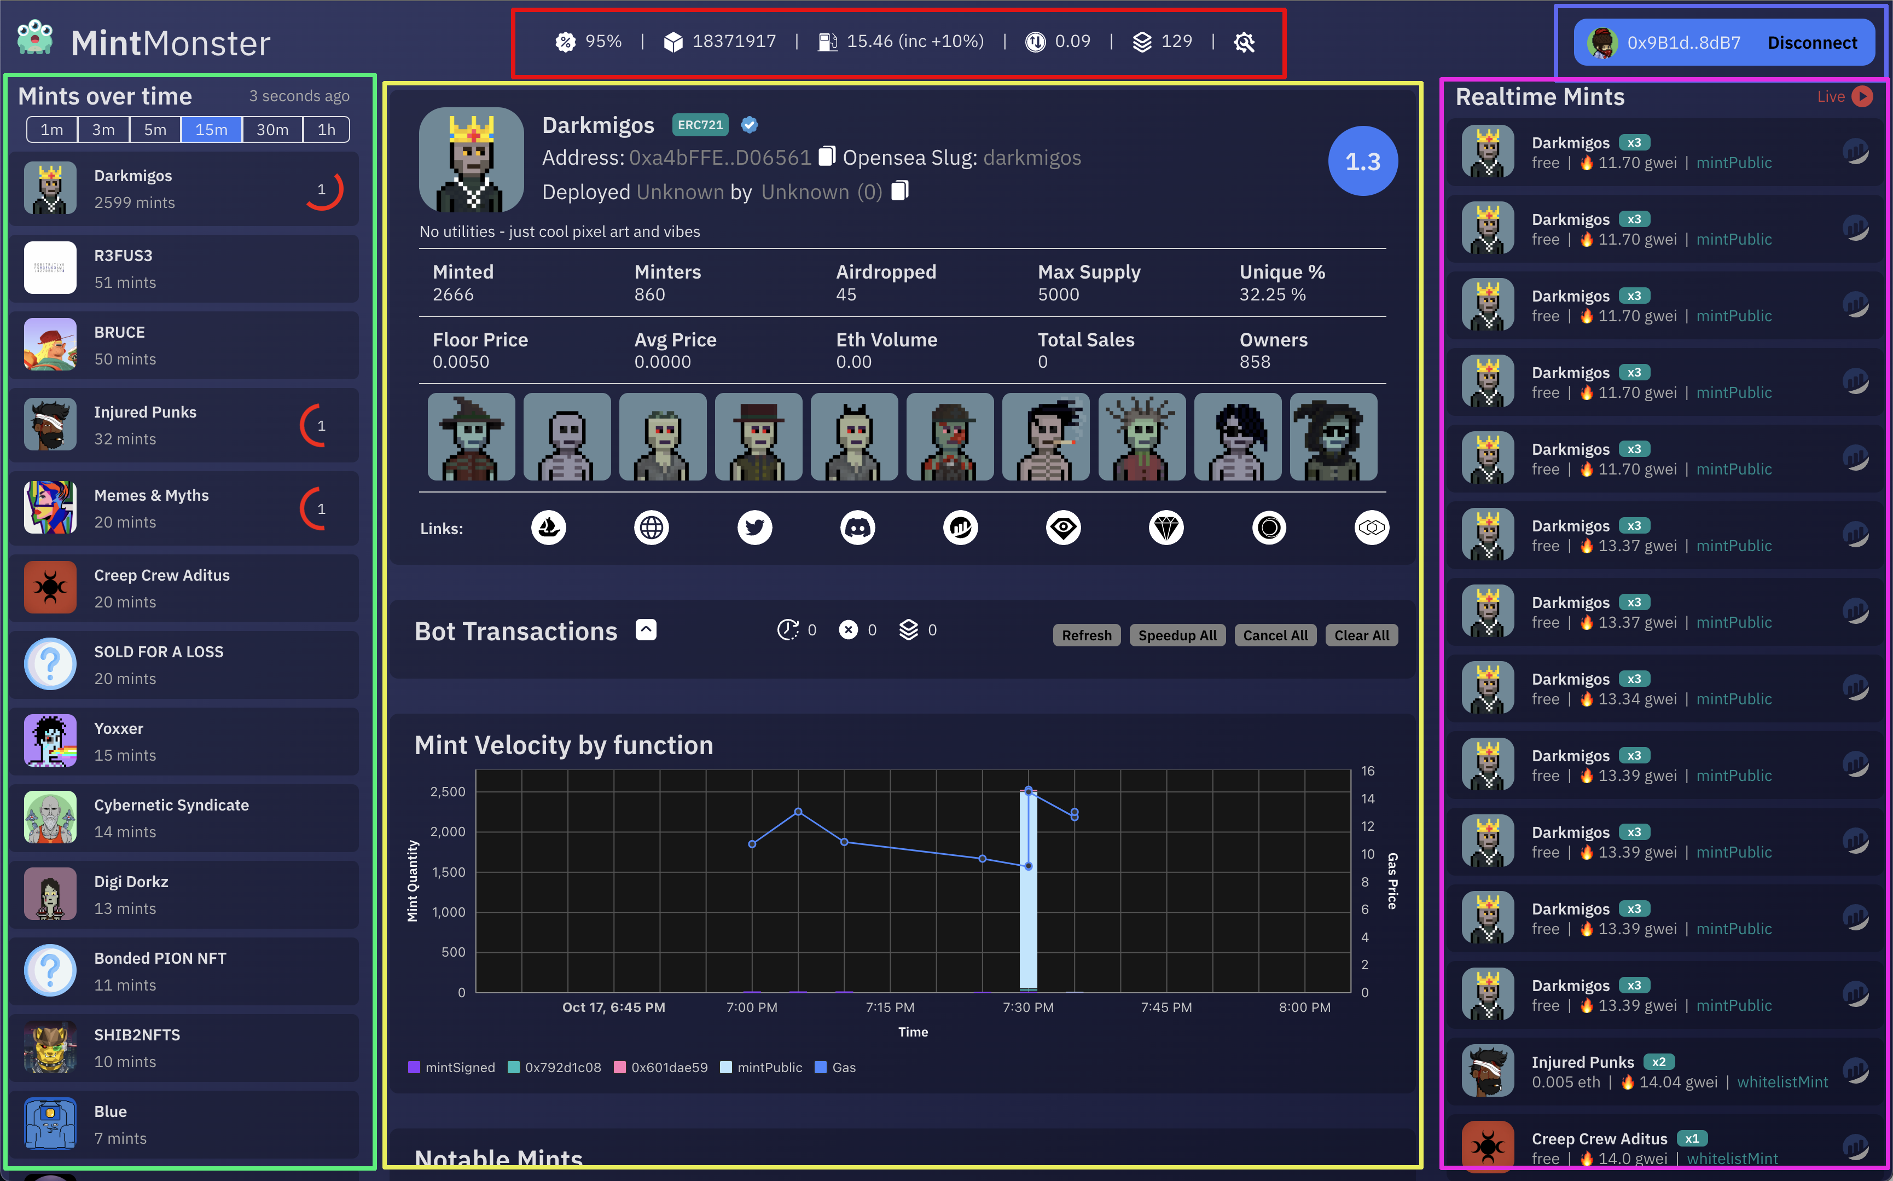Click chart icon on Injured Punks realtime mint
The image size is (1893, 1181).
pyautogui.click(x=1856, y=1071)
